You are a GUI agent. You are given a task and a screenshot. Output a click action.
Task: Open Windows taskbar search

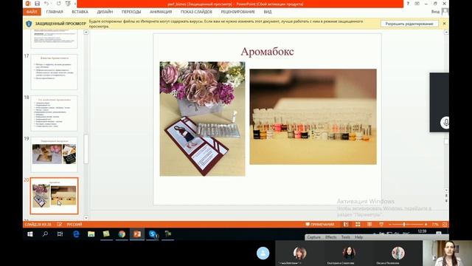(x=45, y=234)
